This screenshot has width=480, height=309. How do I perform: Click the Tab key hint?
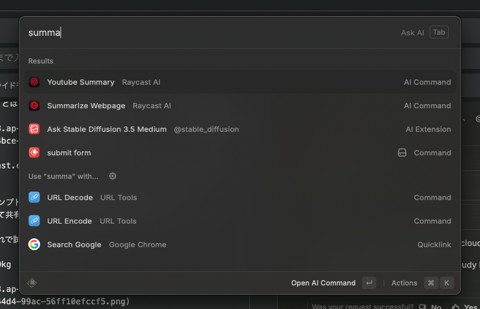(x=439, y=32)
